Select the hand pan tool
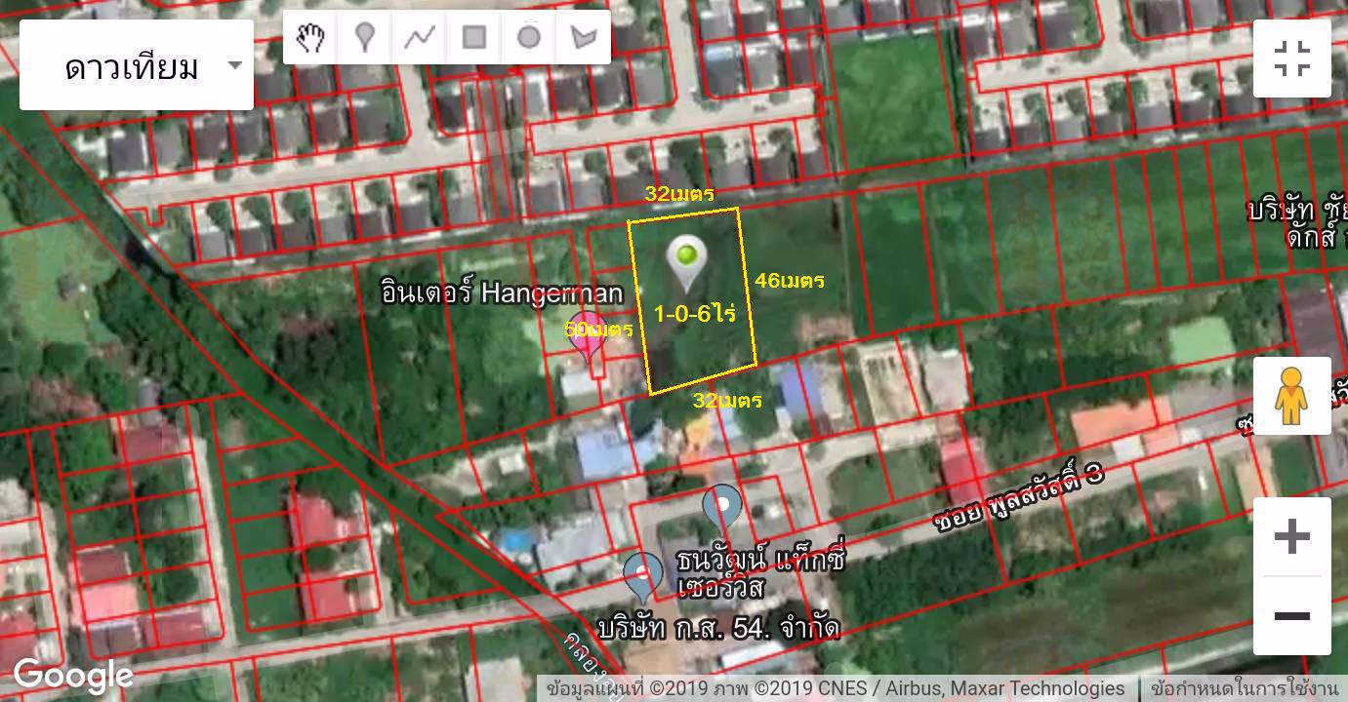 point(310,38)
